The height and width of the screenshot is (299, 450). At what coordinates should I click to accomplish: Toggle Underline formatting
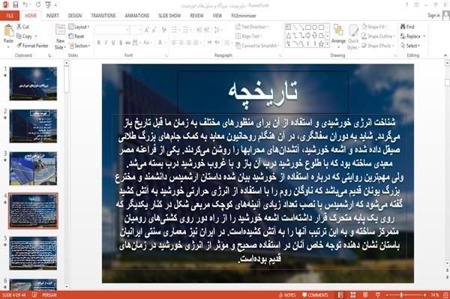click(x=113, y=43)
